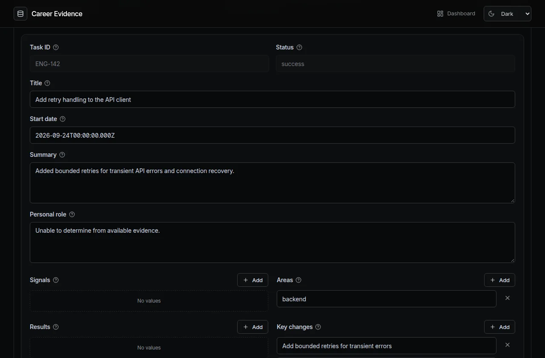Screen dimensions: 545x358
Task: Click the help icon next to Results
Action: click(x=56, y=327)
